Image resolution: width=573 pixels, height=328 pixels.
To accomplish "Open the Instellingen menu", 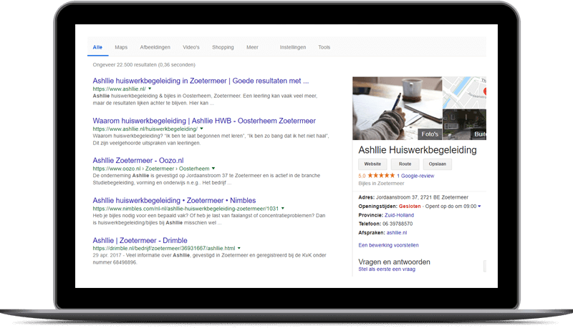I will pos(292,47).
